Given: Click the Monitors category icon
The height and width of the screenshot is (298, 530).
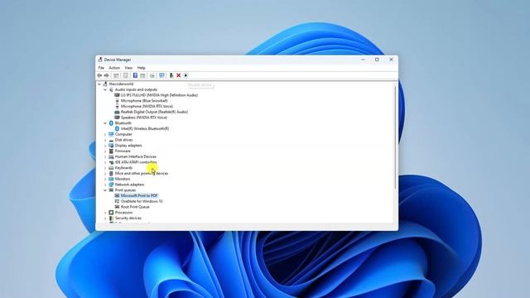Looking at the screenshot, I should coord(111,179).
